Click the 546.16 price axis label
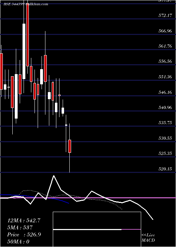 click(165, 92)
